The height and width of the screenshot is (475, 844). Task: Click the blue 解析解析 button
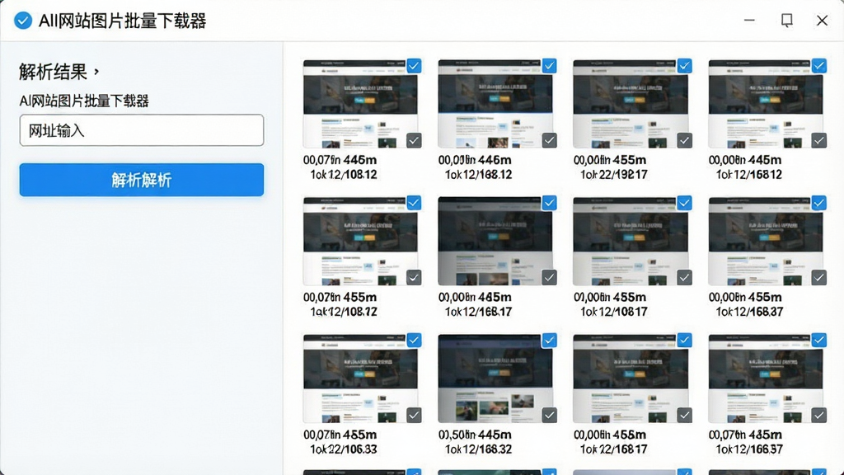click(142, 180)
